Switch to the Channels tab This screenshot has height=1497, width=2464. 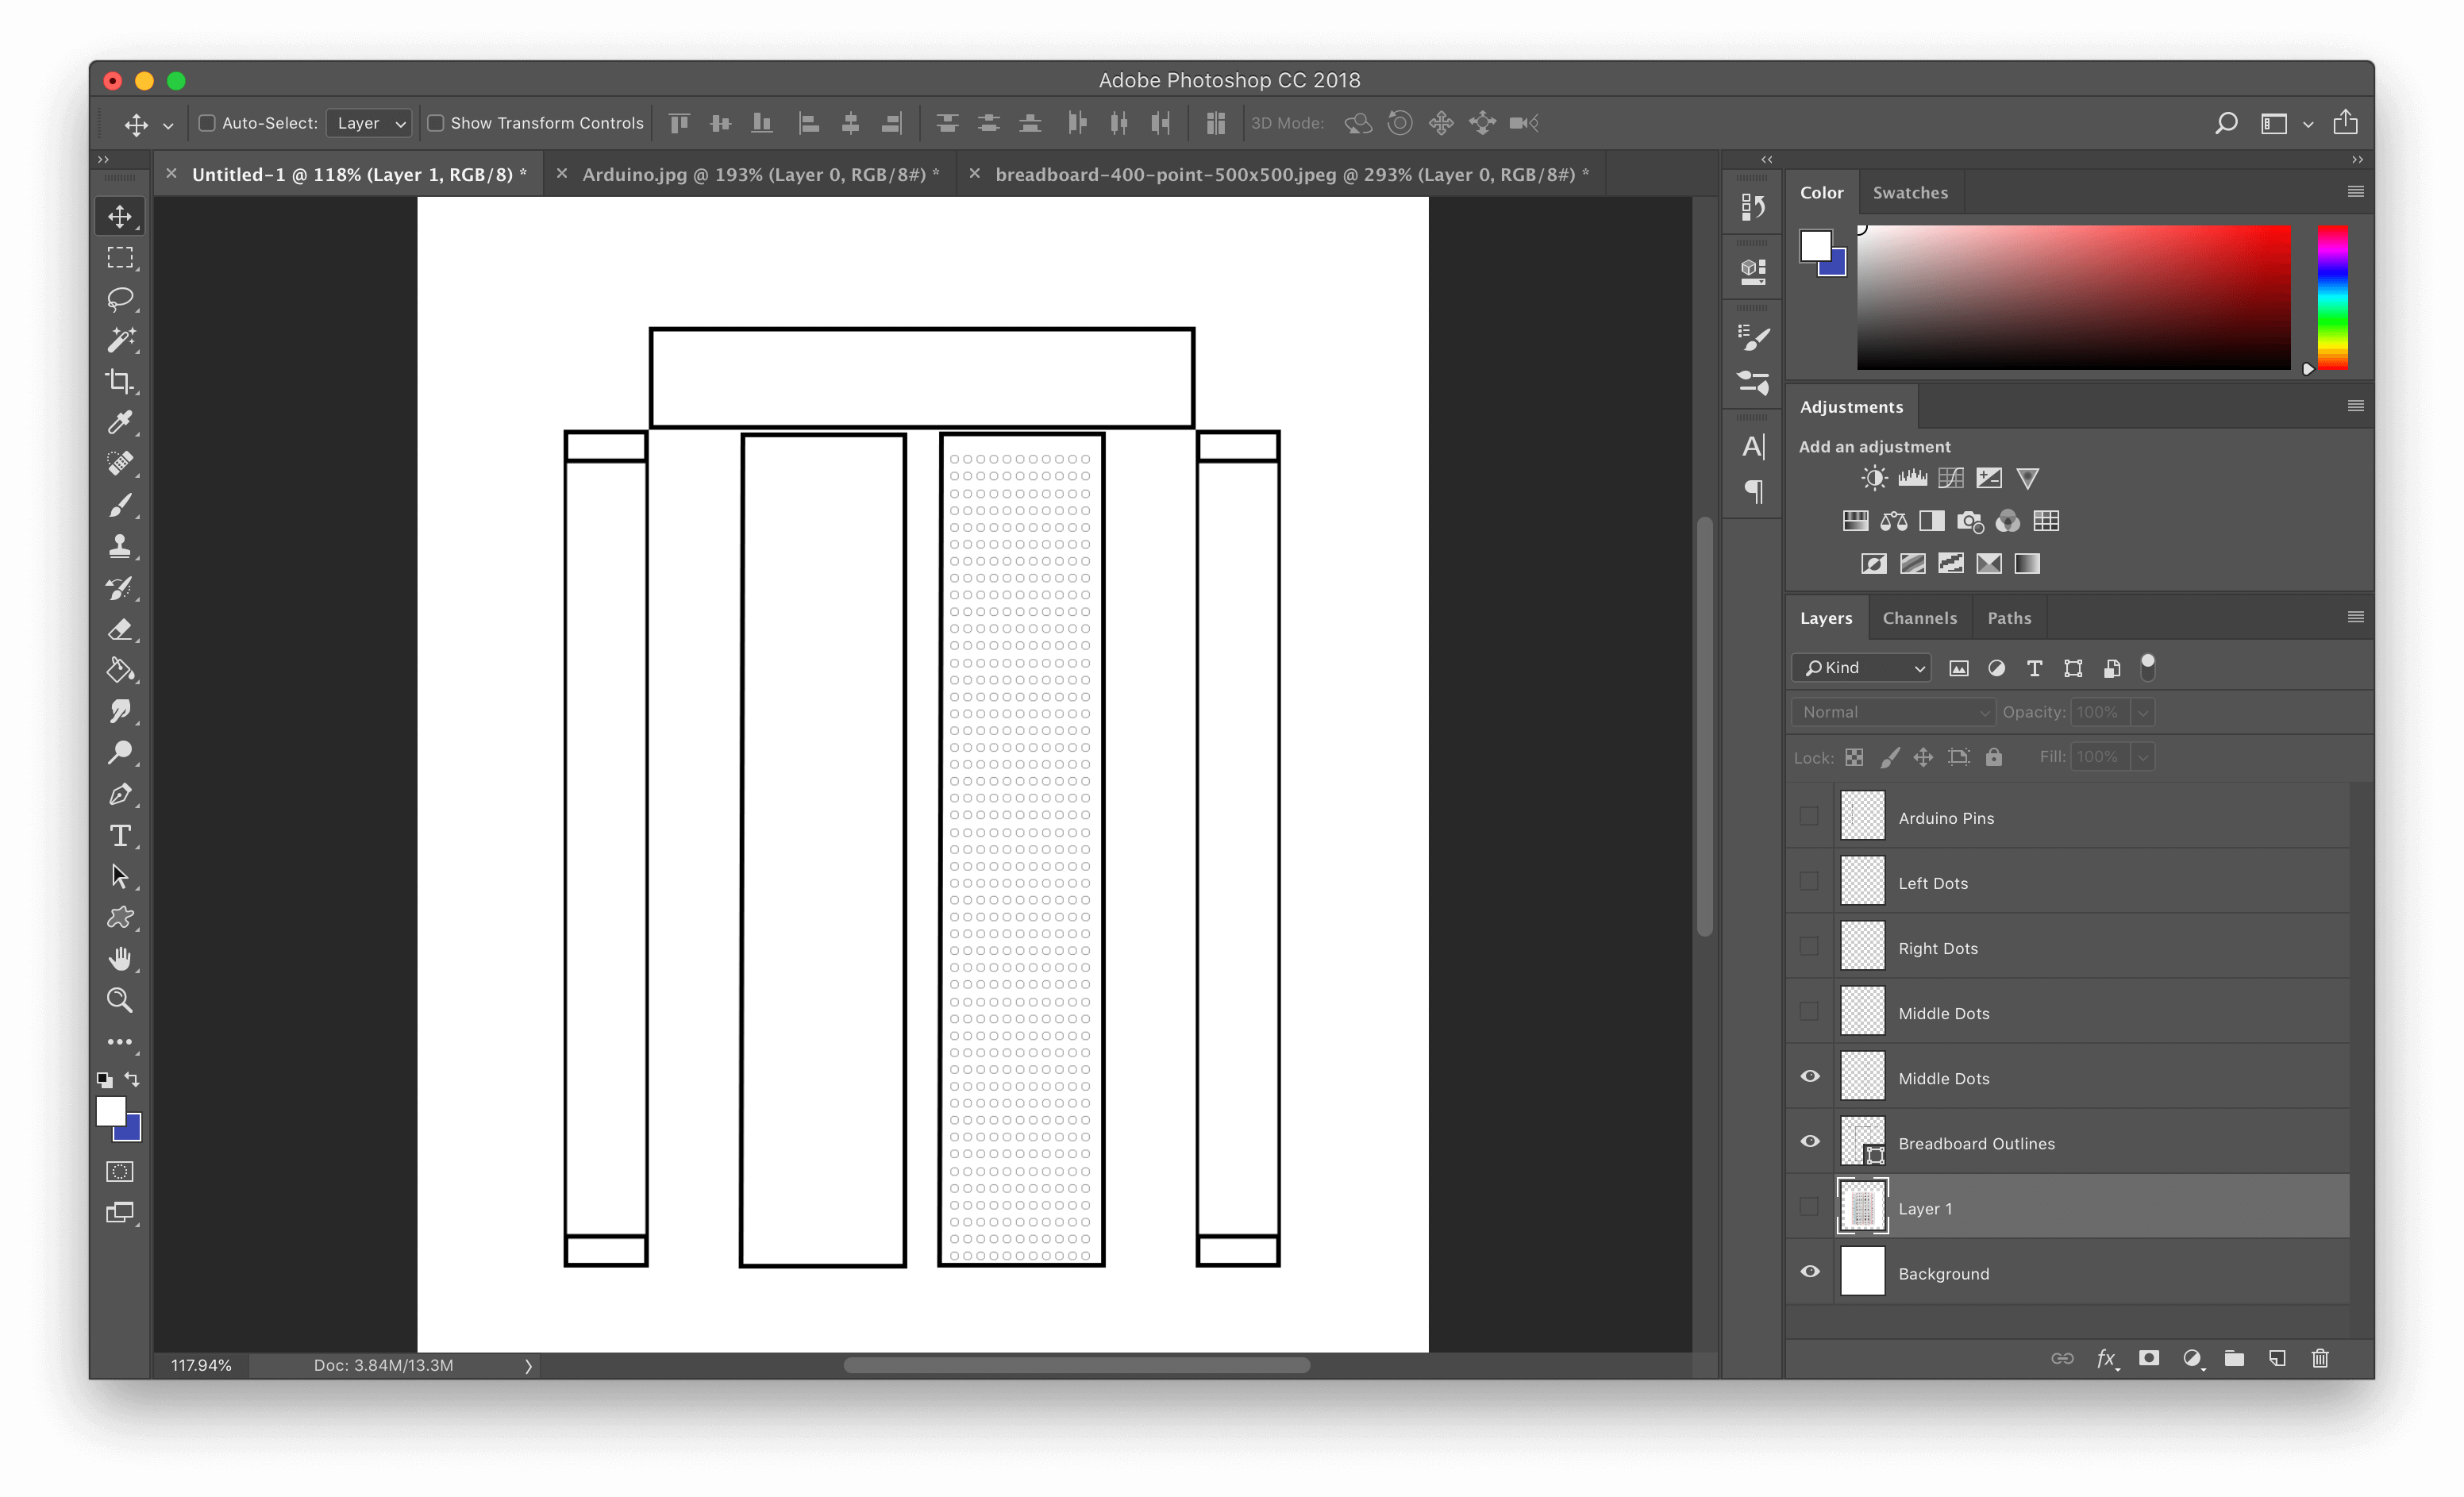click(1916, 616)
